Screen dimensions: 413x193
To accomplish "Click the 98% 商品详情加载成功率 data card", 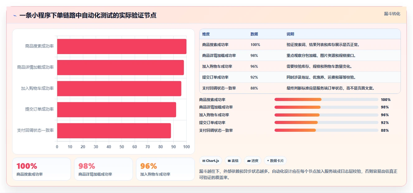I will click(x=103, y=169).
